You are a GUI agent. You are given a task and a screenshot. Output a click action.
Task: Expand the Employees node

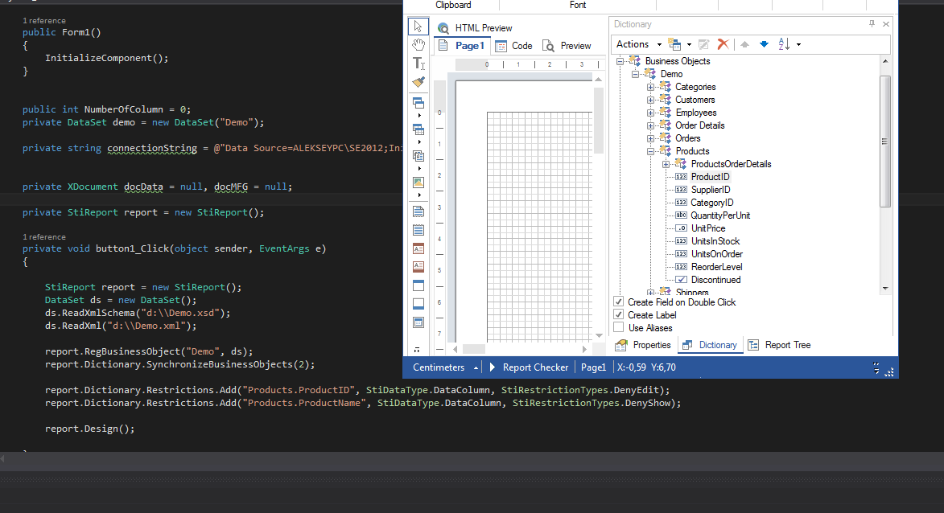(x=650, y=113)
